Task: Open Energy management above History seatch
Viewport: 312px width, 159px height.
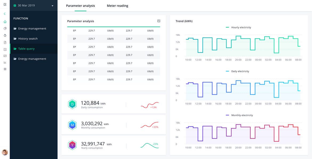Action: [x=34, y=29]
